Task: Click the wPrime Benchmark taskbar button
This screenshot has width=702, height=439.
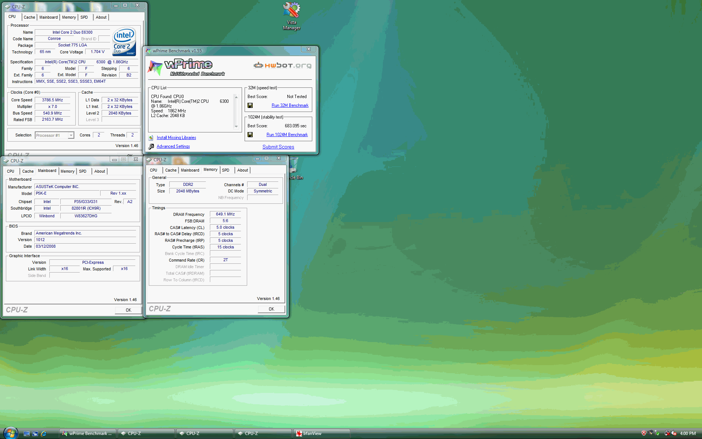Action: coord(88,434)
